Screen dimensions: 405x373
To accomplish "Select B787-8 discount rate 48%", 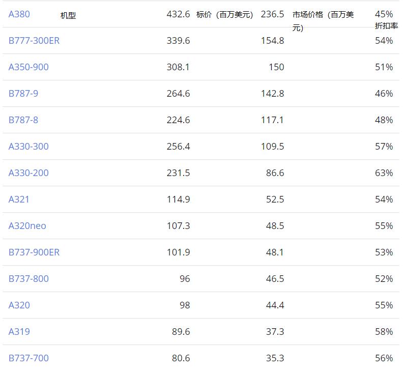I will pos(384,120).
